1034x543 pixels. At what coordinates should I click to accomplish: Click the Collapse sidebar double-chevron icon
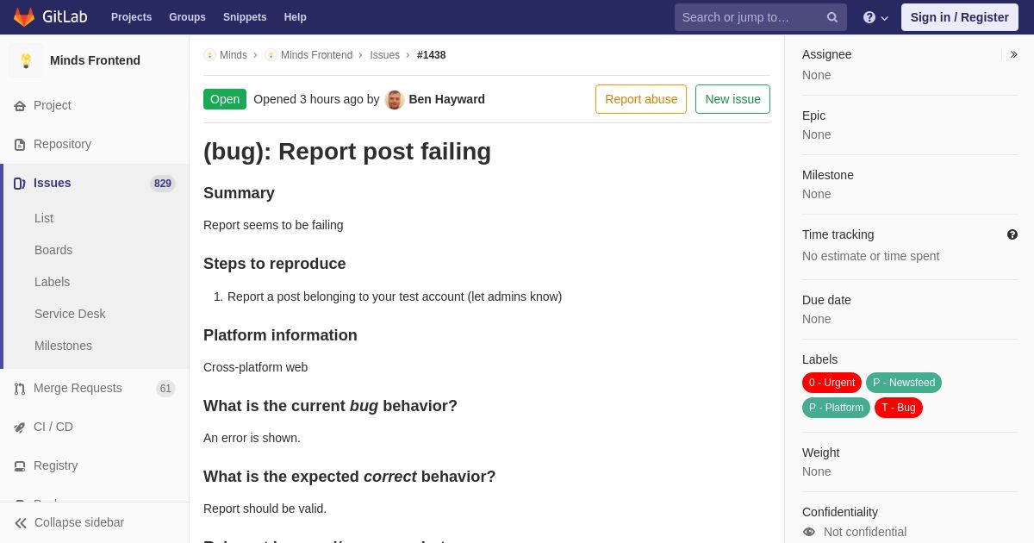point(21,523)
